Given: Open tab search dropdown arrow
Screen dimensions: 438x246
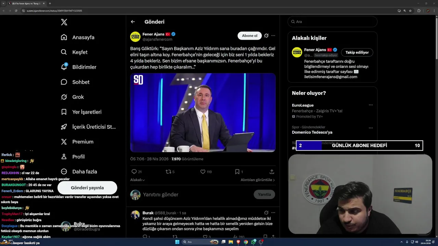Looking at the screenshot, I should pyautogui.click(x=3, y=3).
